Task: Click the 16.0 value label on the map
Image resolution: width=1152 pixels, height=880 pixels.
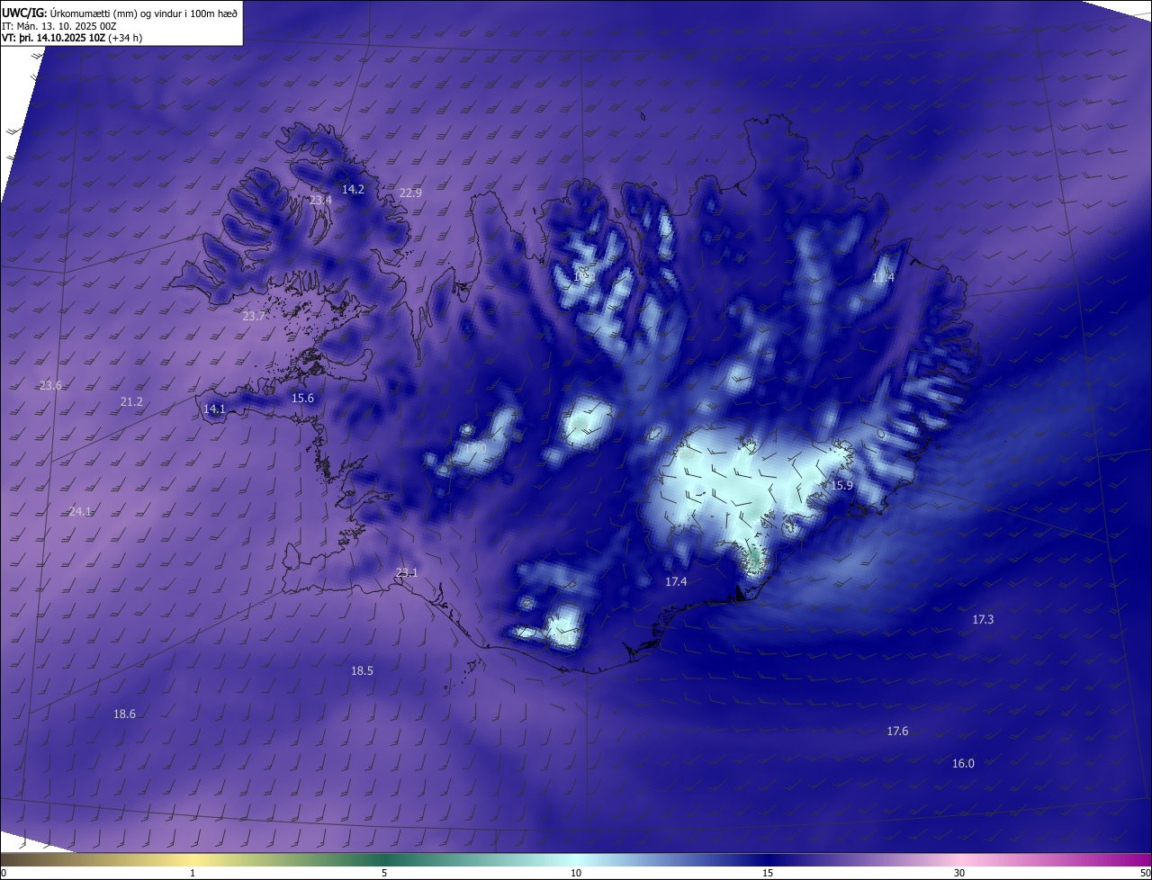Action: click(963, 763)
